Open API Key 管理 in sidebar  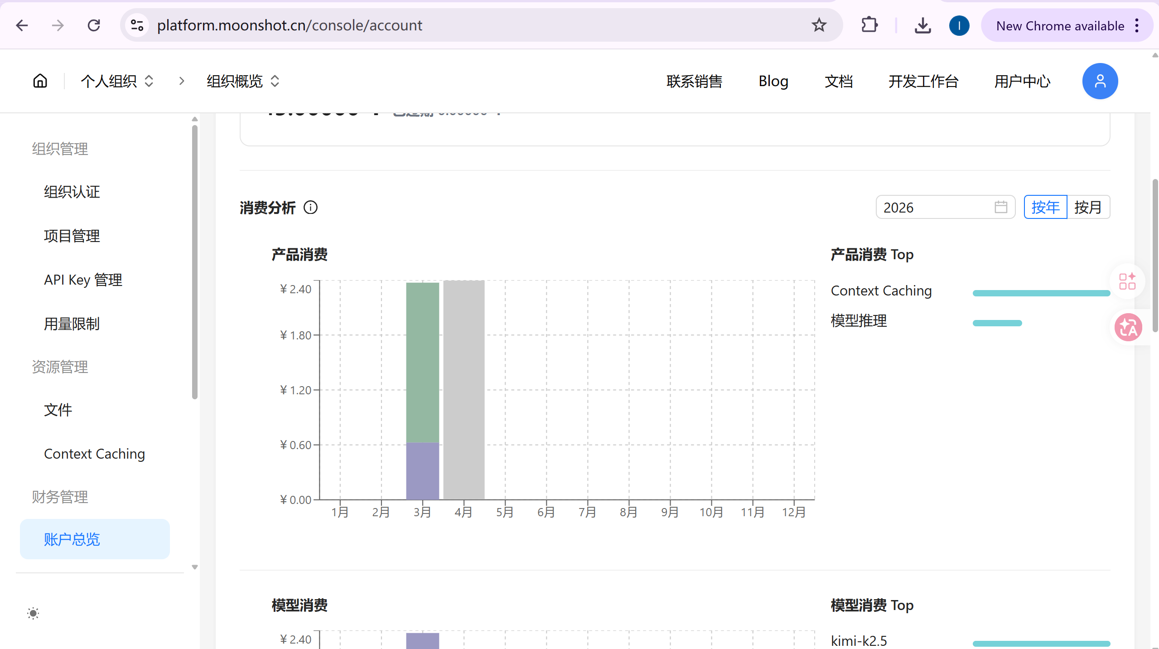click(83, 280)
